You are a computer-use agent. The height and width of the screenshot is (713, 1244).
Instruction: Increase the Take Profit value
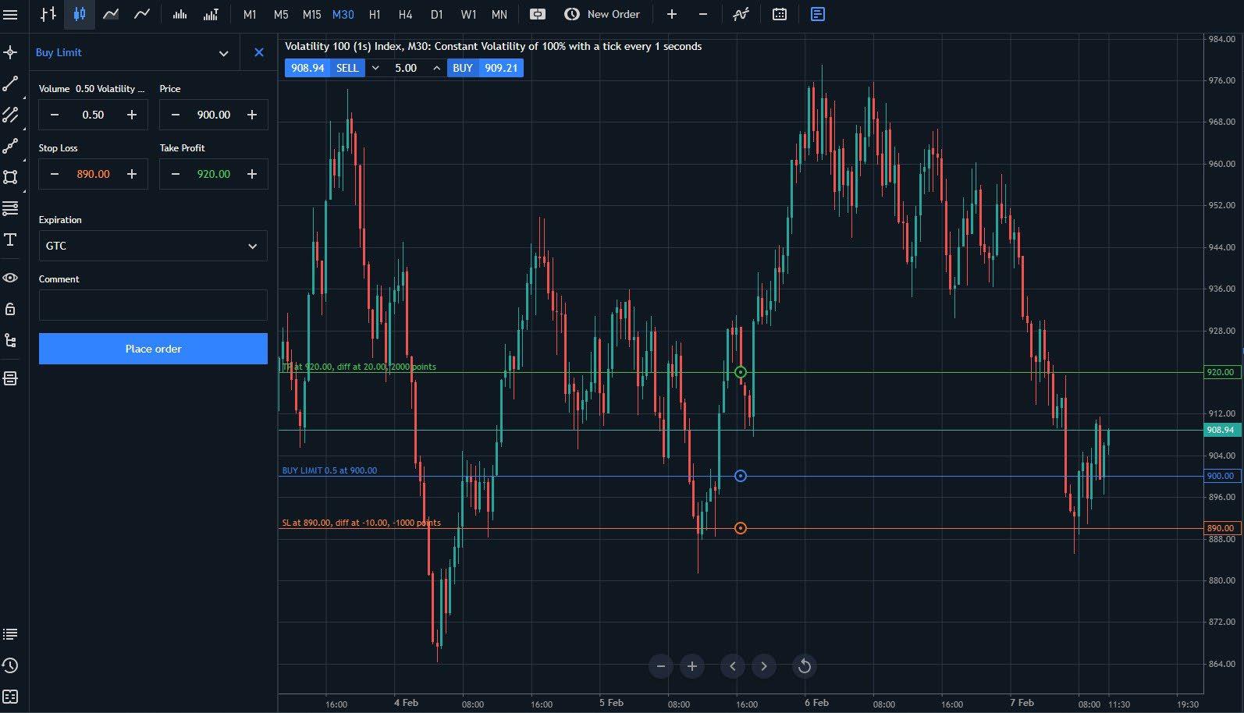pos(252,174)
